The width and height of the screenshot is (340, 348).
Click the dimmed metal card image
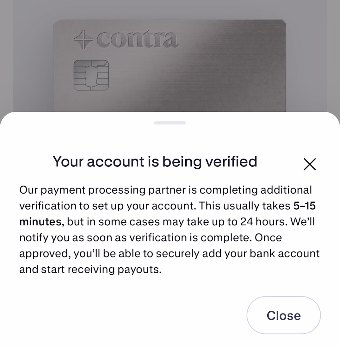pos(170,65)
